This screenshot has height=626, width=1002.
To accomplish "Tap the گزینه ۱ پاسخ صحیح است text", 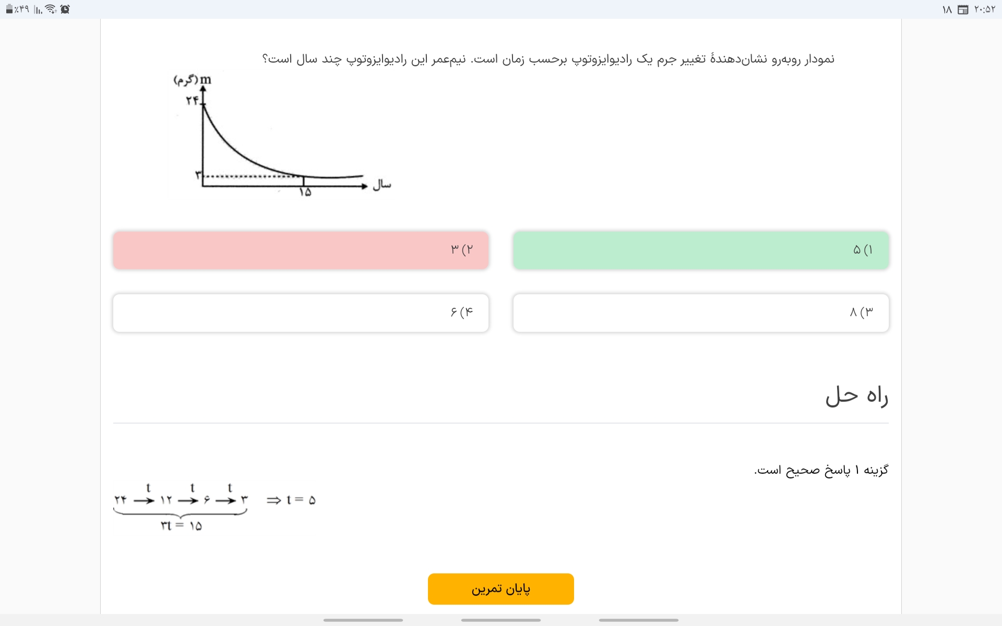I will coord(821,470).
